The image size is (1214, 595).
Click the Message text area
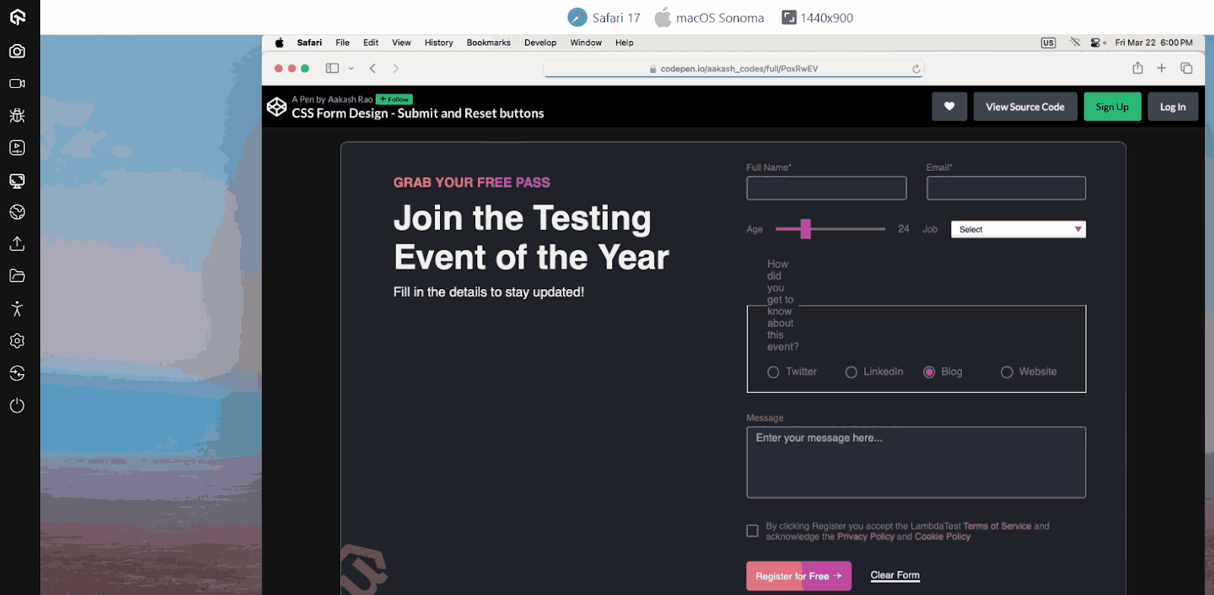click(916, 462)
